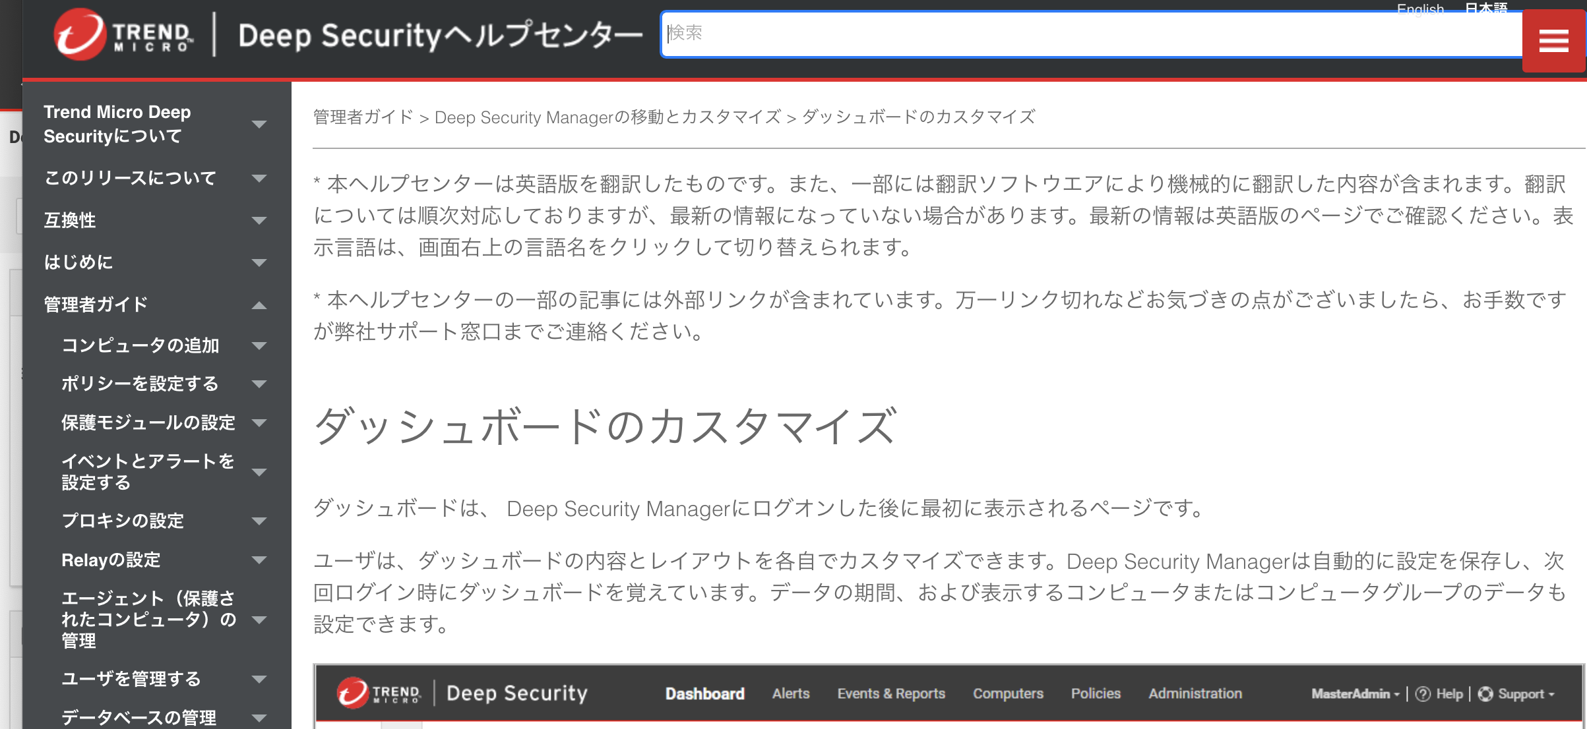The height and width of the screenshot is (729, 1587).
Task: Expand arrow beside データベースの管理
Action: 259,718
